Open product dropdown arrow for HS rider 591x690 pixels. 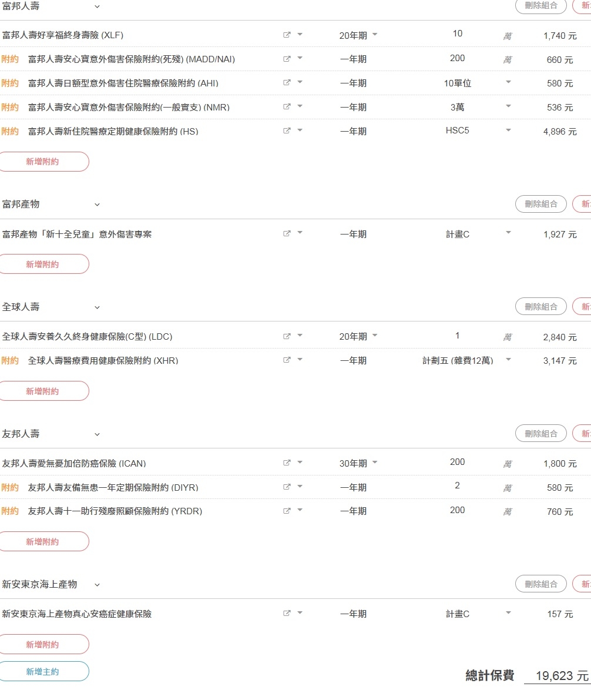tap(300, 130)
